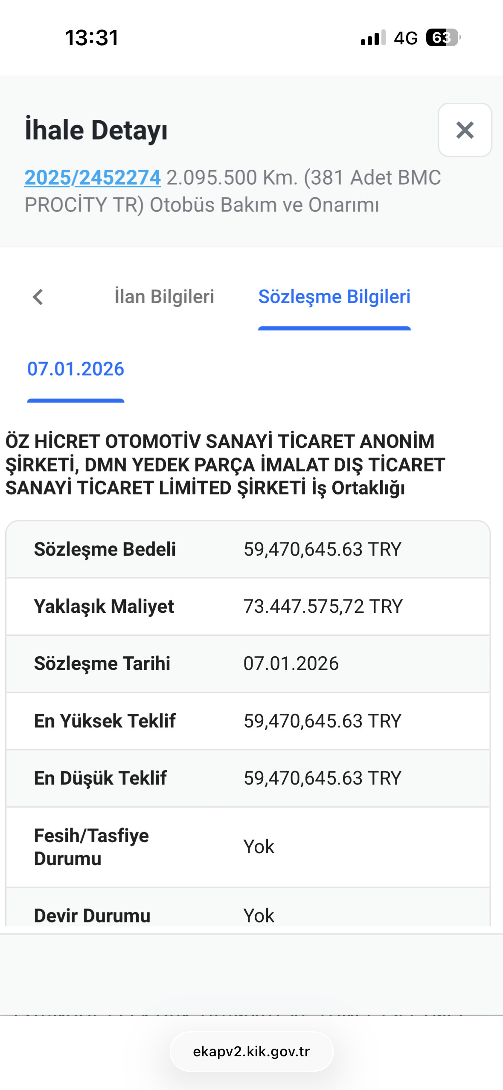This screenshot has width=503, height=1090.
Task: Click the İhale Detayı title
Action: [96, 130]
